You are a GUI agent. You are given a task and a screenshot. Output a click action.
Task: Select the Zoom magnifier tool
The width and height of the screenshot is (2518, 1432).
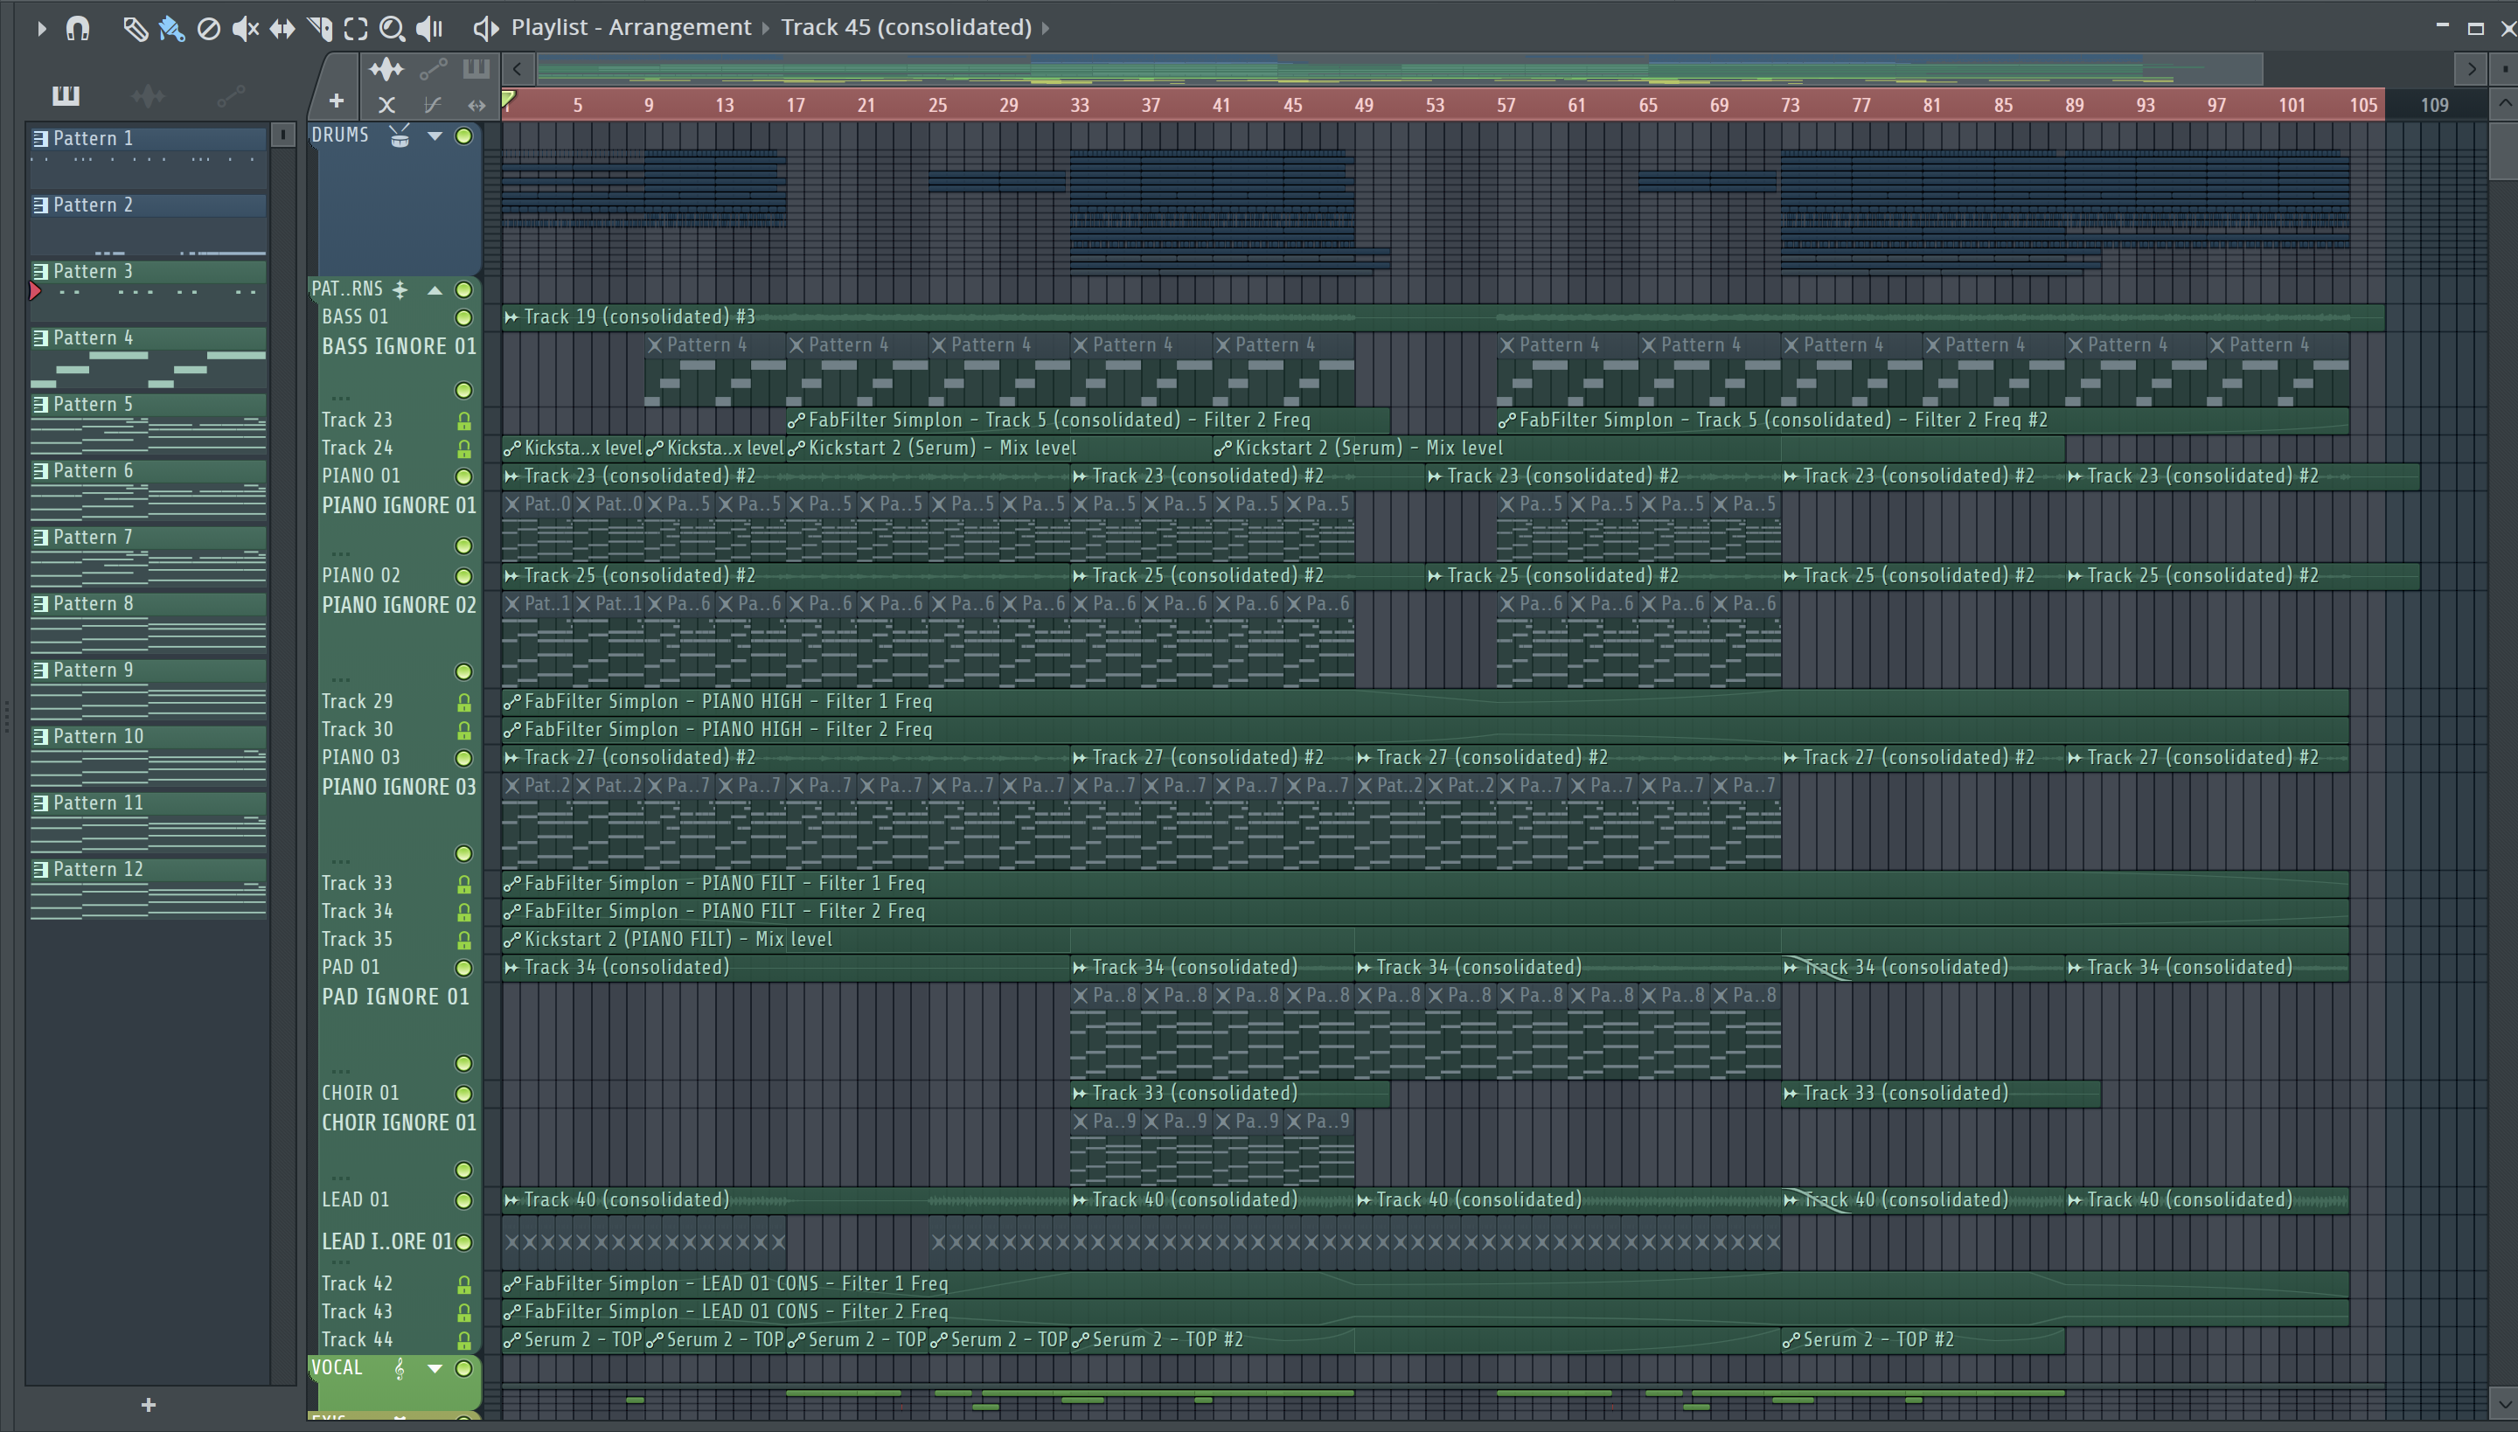392,29
